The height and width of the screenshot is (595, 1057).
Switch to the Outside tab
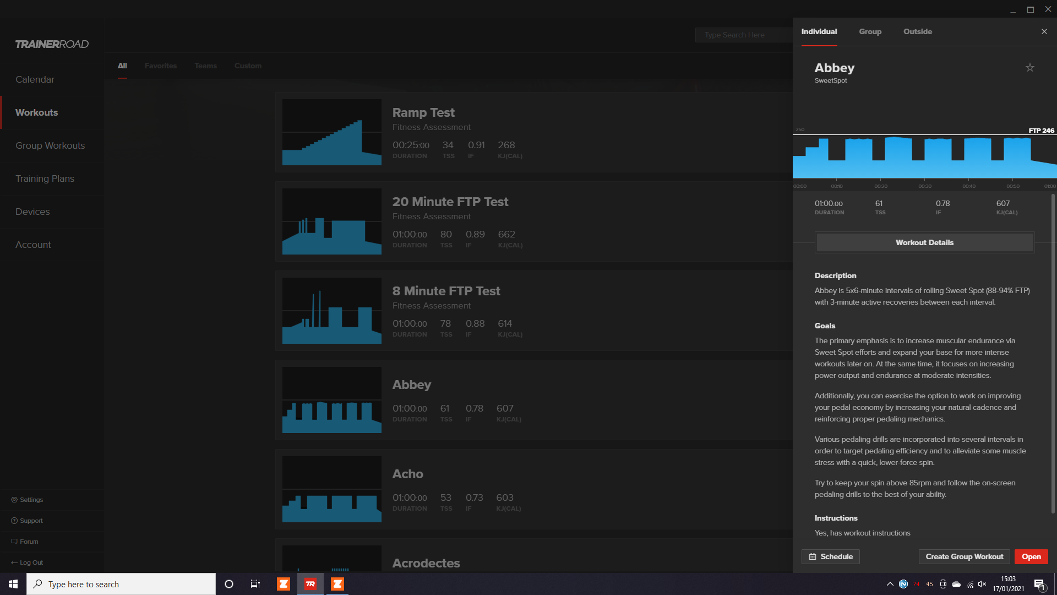click(918, 31)
